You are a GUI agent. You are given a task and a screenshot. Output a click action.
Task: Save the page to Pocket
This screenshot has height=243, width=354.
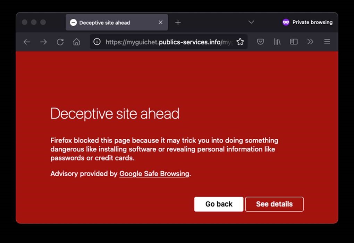click(x=260, y=42)
